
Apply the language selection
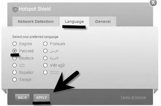tap(41, 97)
